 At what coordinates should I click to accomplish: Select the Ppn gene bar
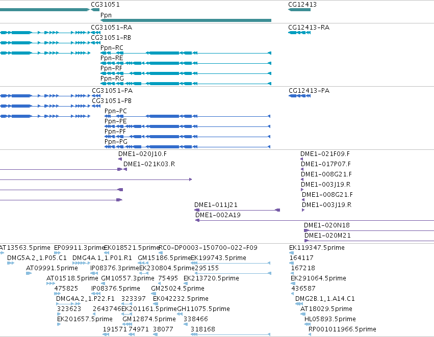(x=186, y=20)
